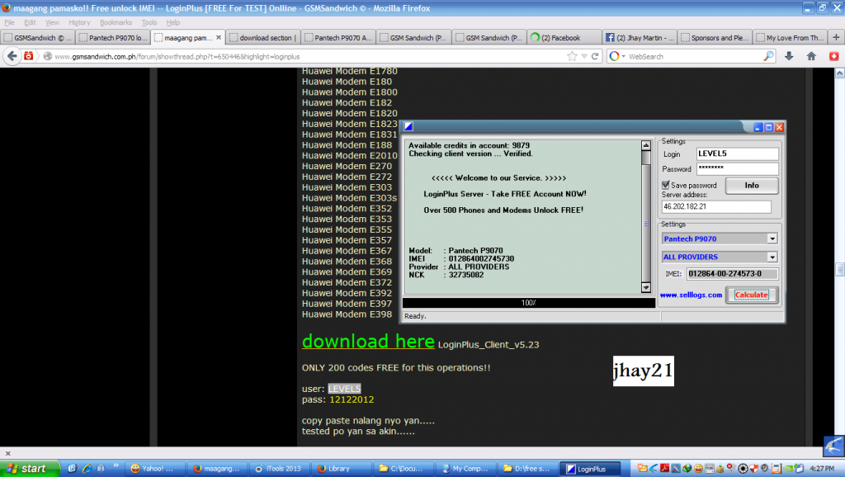Follow the green 'download here' link
This screenshot has width=845, height=477.
368,342
